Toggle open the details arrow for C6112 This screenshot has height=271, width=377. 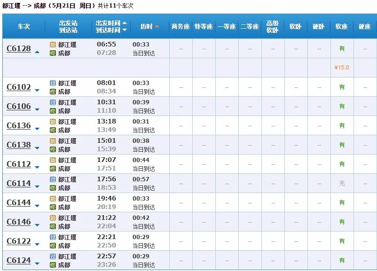click(37, 167)
